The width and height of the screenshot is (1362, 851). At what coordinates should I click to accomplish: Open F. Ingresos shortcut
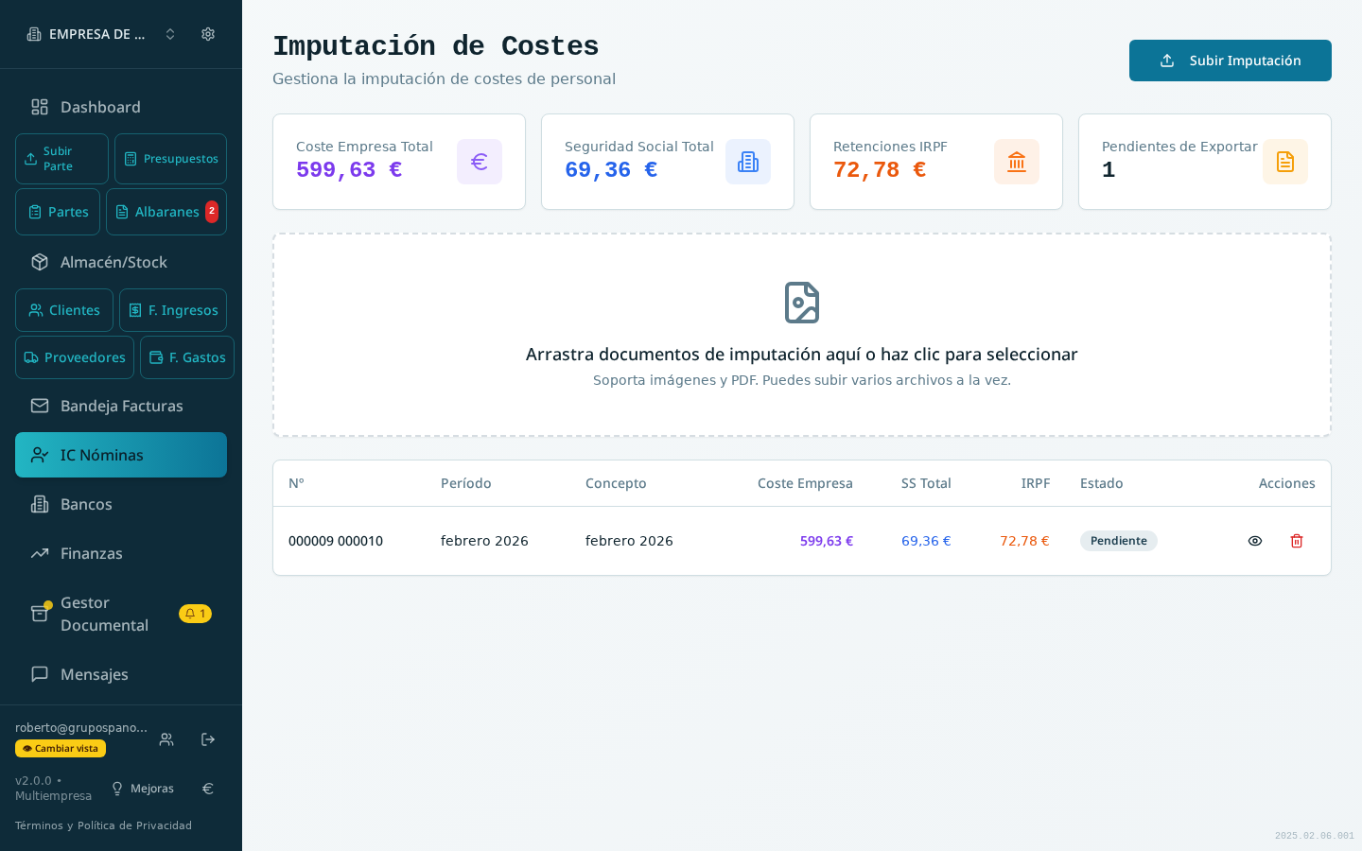click(x=173, y=310)
